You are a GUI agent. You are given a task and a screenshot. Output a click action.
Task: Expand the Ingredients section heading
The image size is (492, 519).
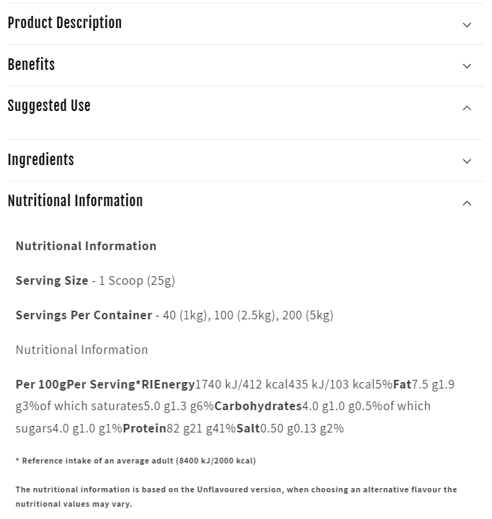[41, 160]
